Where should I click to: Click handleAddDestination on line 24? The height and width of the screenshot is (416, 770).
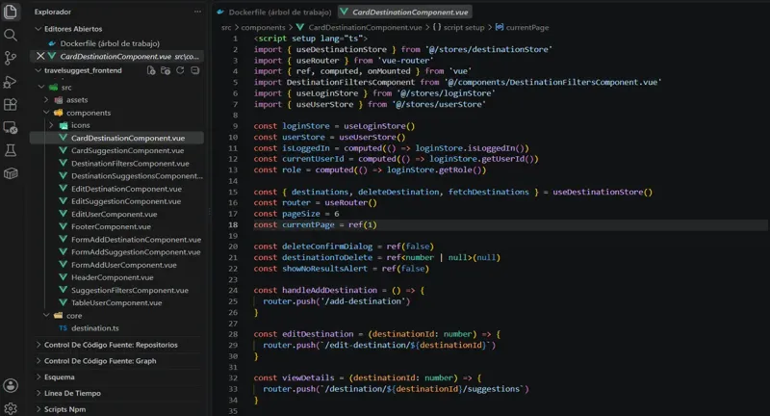(x=329, y=290)
